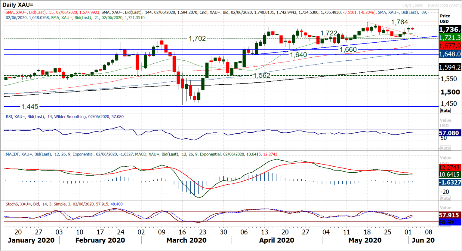Select the RSI value tag 57.080
Viewport: 462px width, 251px height.
[449, 133]
